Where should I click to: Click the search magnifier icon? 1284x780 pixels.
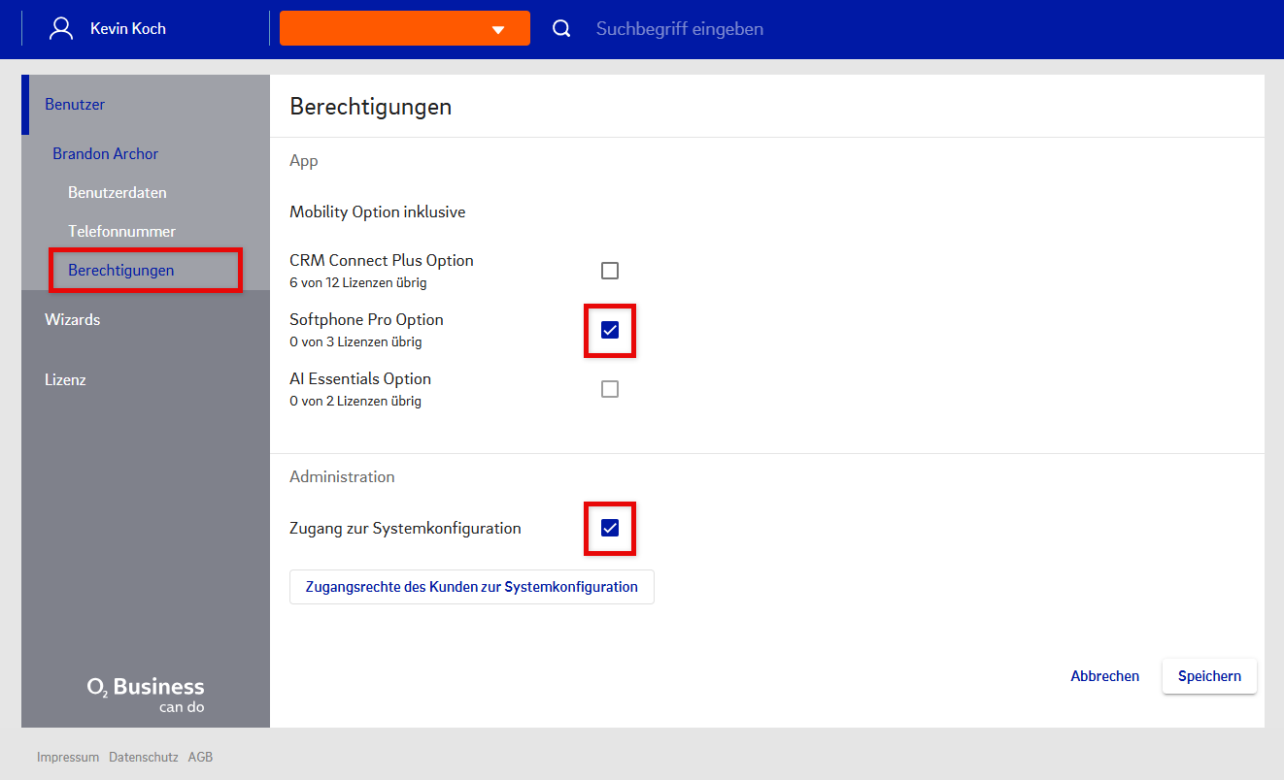click(561, 28)
